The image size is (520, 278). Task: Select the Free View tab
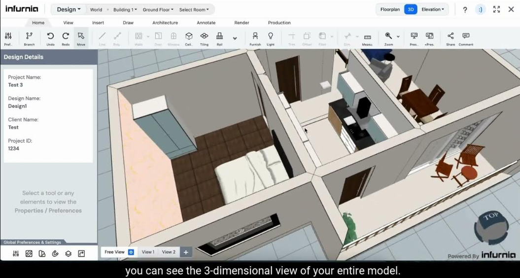point(114,252)
